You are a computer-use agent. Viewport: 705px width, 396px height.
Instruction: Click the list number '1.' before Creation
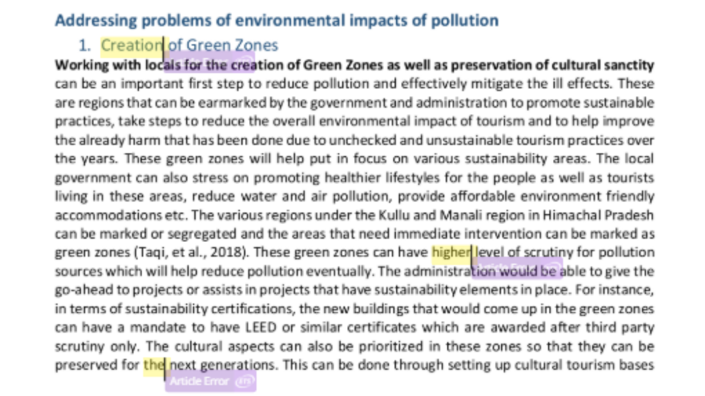point(85,45)
